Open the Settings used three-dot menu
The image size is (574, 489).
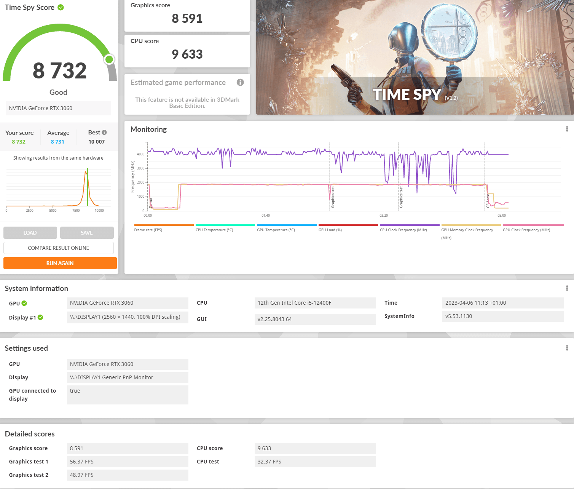pyautogui.click(x=567, y=348)
